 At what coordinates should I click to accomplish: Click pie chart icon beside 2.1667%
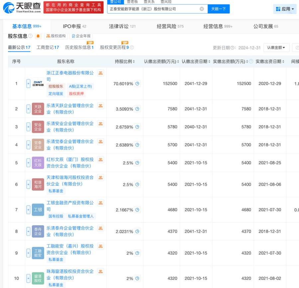coord(137,210)
